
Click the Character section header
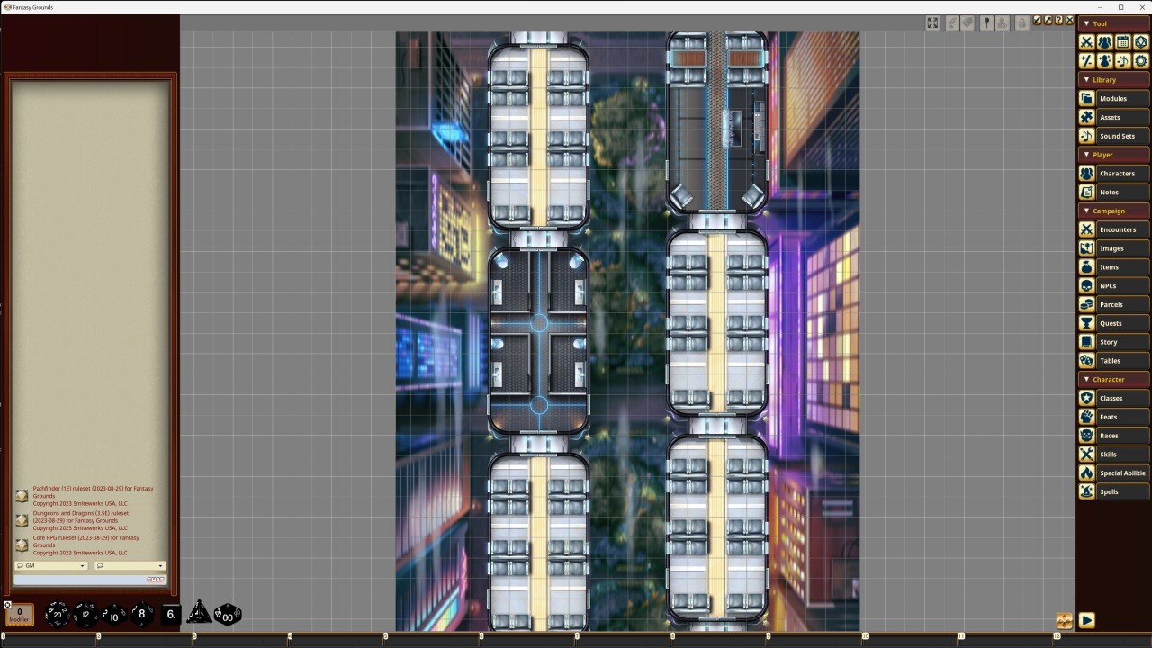[x=1113, y=379]
